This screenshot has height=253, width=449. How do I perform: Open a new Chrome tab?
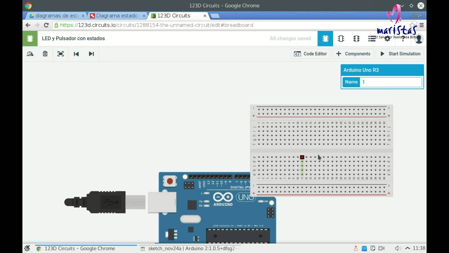215,15
